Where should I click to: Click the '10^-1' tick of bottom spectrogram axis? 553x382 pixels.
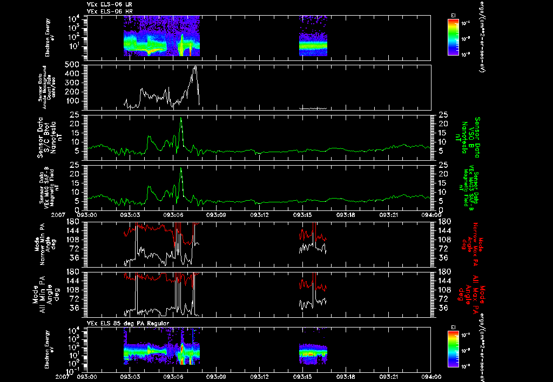click(72, 370)
